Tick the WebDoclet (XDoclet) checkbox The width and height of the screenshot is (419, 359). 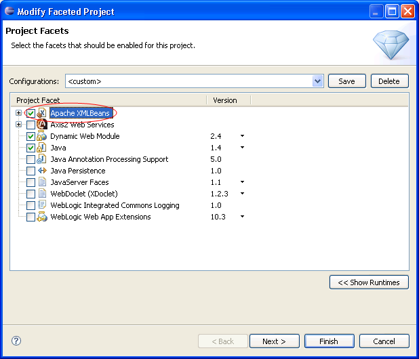pos(31,194)
